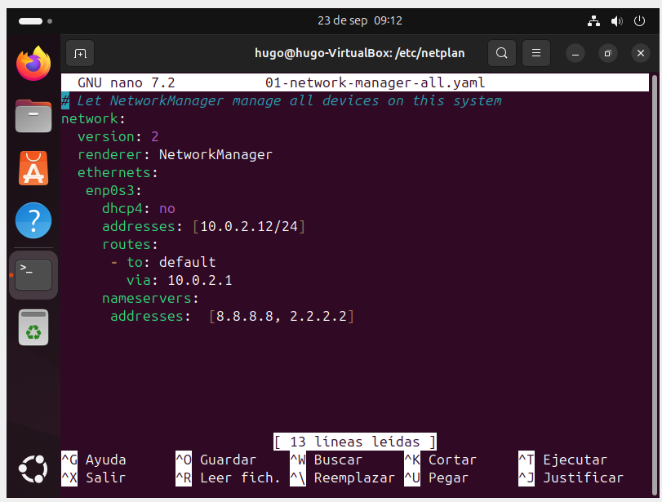The width and height of the screenshot is (662, 502).
Task: Open the terminal hamburger menu
Action: point(536,54)
